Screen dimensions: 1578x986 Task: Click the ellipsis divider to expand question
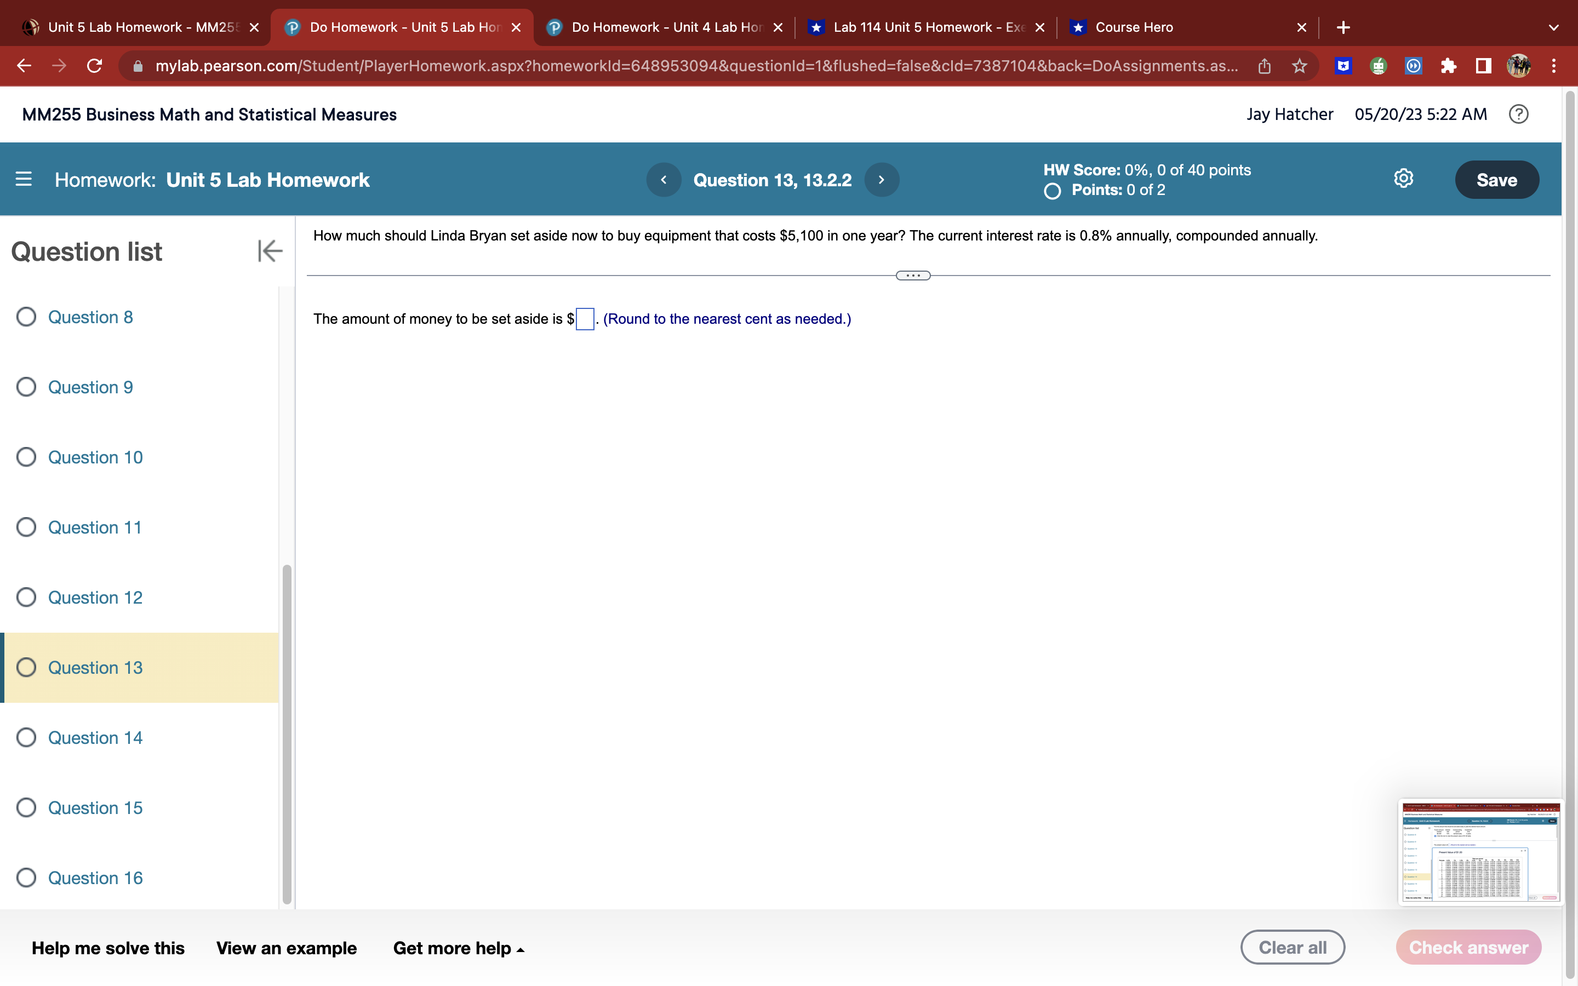(912, 274)
